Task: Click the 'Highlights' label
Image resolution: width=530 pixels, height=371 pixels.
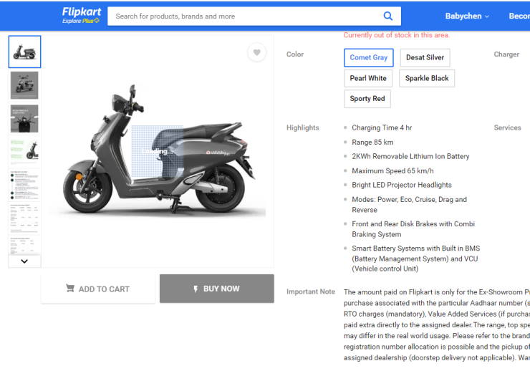Action: (302, 127)
